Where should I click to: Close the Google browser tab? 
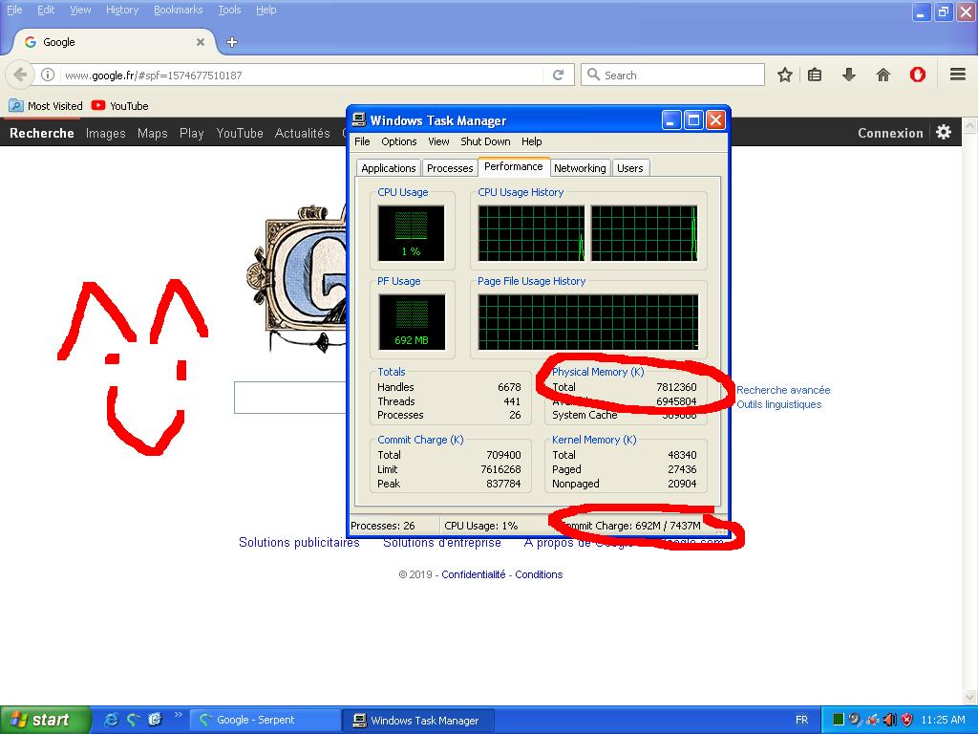[x=201, y=42]
